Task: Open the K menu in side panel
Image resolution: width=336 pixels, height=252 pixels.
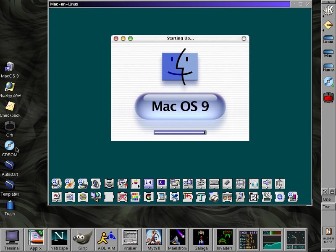Action: (x=328, y=10)
